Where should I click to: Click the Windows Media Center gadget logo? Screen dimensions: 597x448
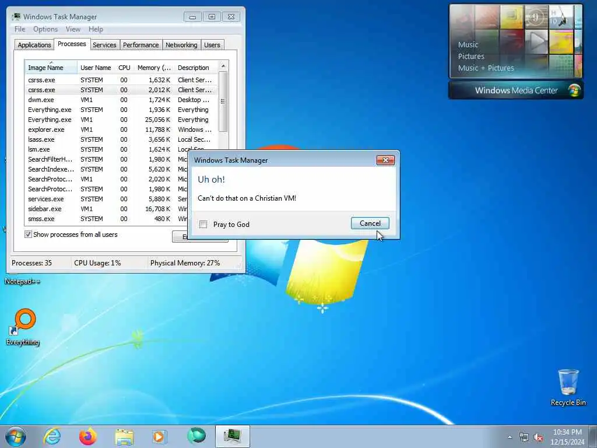[x=574, y=90]
